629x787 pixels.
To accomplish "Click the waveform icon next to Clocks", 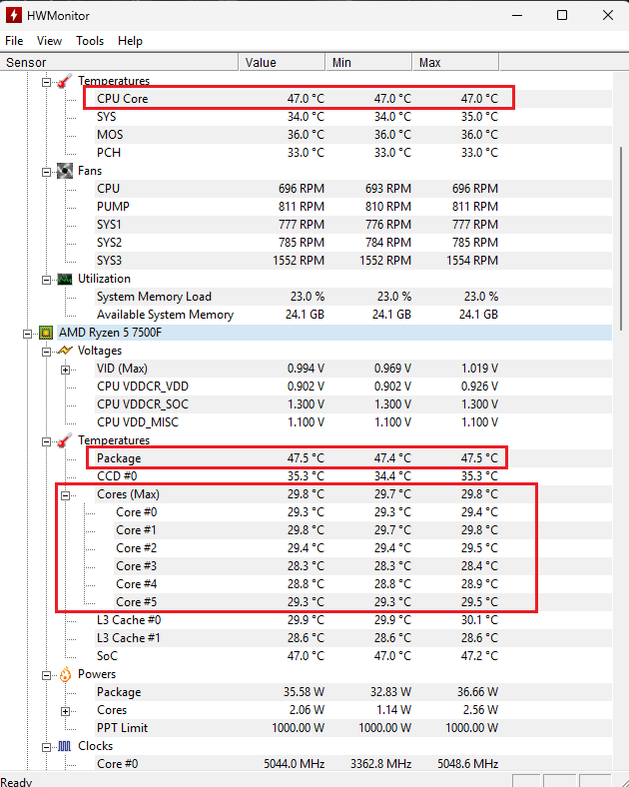I will (65, 746).
